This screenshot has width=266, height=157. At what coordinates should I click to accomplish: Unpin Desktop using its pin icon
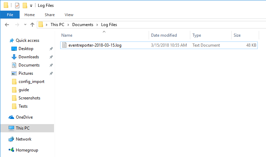[x=51, y=49]
